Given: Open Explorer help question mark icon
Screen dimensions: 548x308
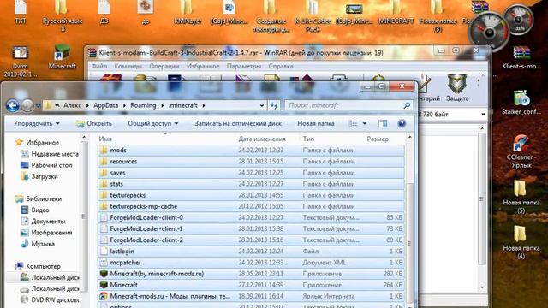Looking at the screenshot, I should (x=402, y=123).
